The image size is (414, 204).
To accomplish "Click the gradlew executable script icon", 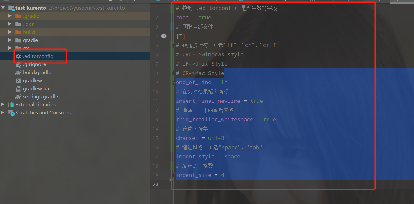I will coord(18,80).
